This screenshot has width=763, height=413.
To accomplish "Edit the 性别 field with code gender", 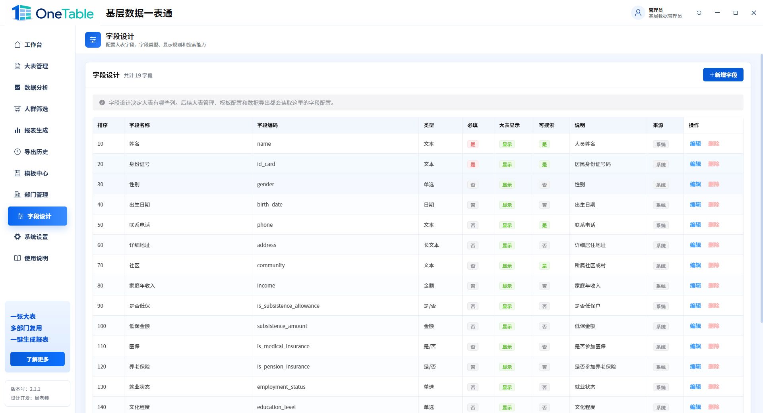I will coord(695,184).
